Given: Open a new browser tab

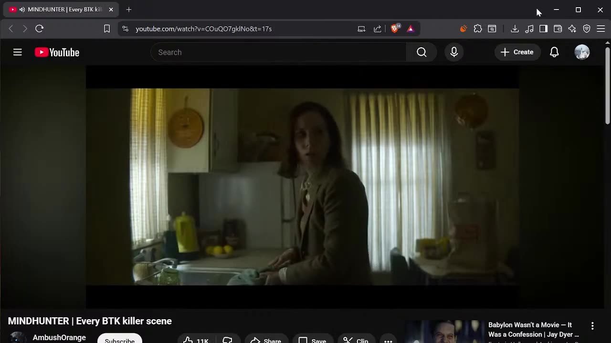Looking at the screenshot, I should tap(129, 10).
